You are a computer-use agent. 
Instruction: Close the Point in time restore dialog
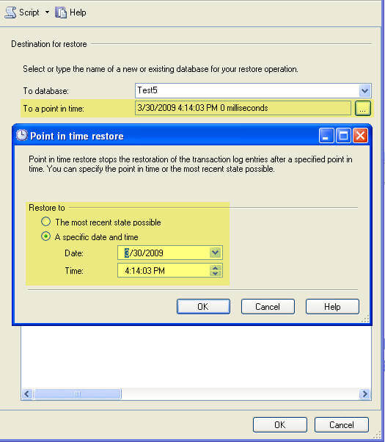361,136
